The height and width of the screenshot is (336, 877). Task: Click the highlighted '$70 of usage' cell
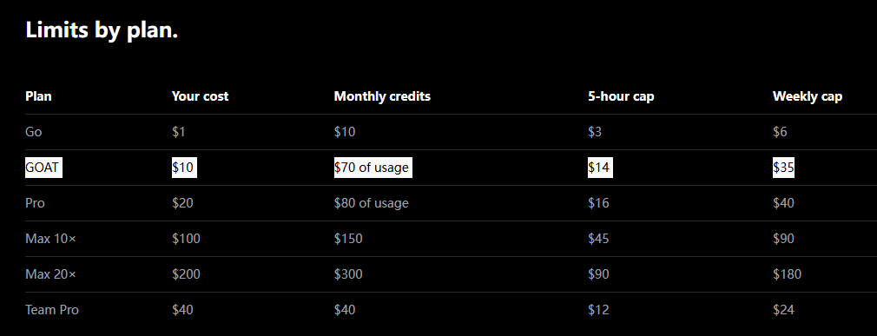point(373,168)
